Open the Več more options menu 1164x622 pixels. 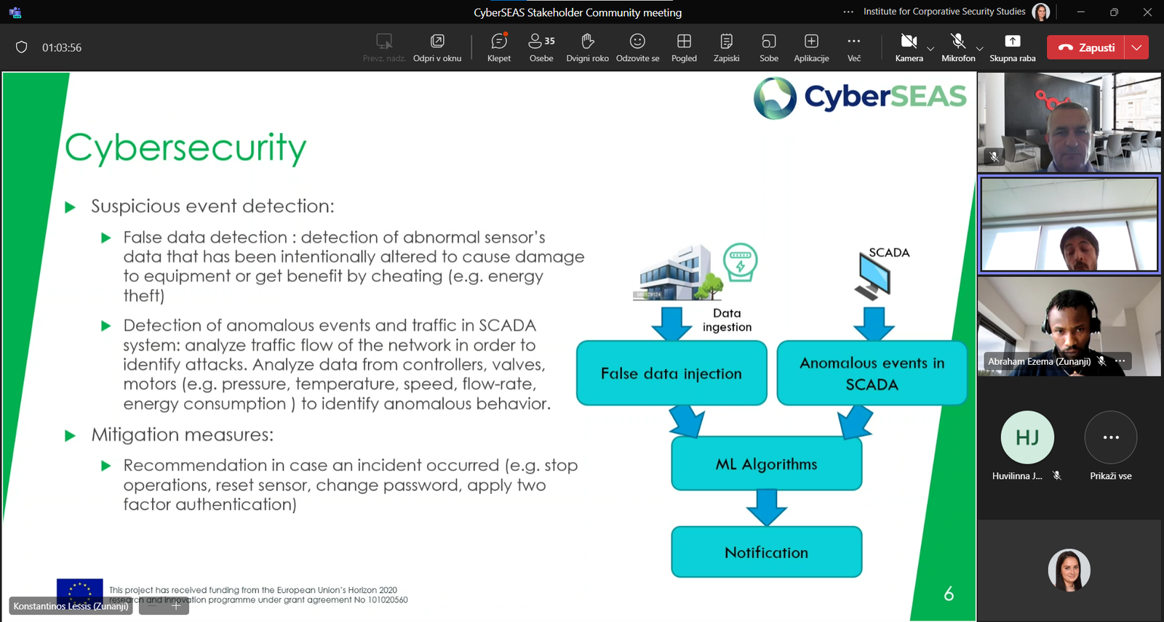pyautogui.click(x=854, y=47)
